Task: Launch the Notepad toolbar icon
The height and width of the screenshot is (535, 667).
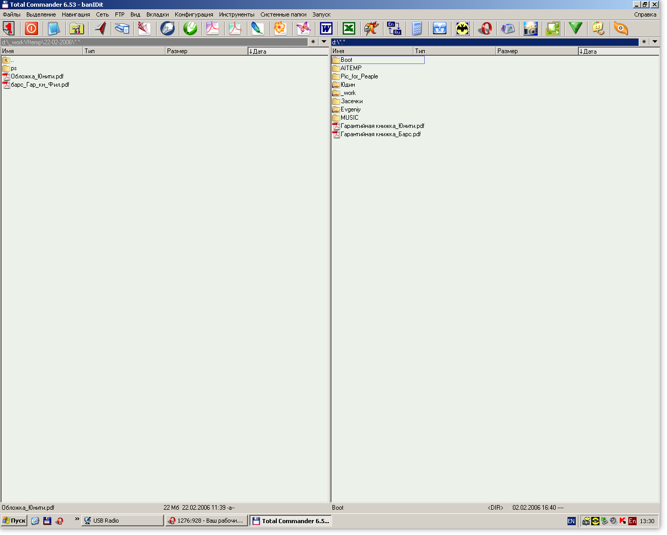Action: pyautogui.click(x=54, y=28)
